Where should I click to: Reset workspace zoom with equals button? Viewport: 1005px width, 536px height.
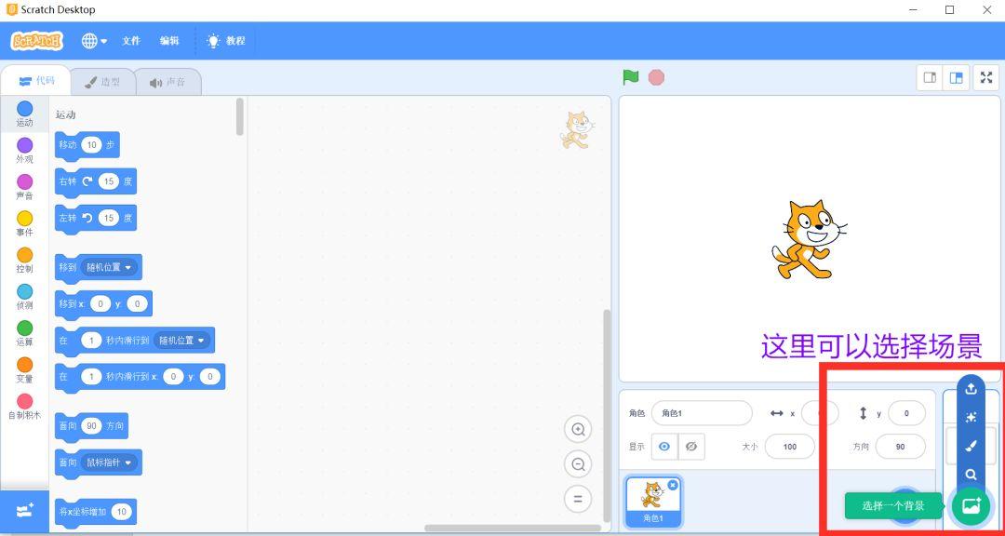tap(578, 499)
